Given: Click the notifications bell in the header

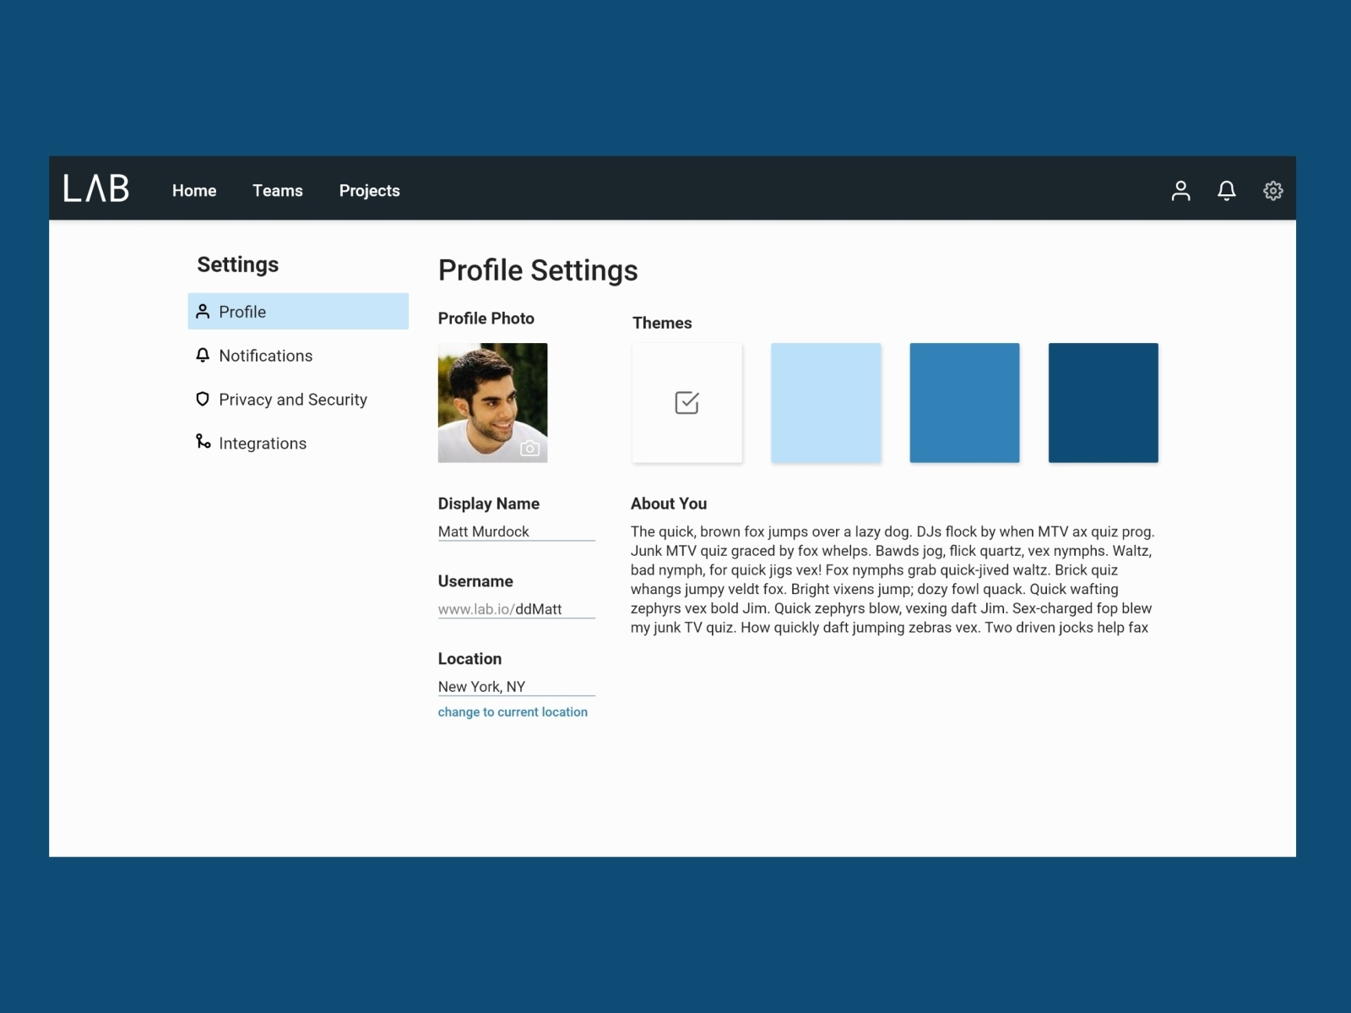Looking at the screenshot, I should point(1227,191).
